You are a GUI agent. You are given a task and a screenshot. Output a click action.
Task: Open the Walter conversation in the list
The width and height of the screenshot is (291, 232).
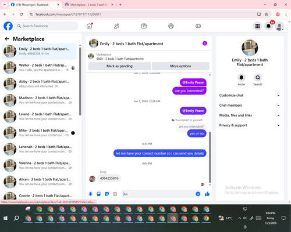[39, 68]
